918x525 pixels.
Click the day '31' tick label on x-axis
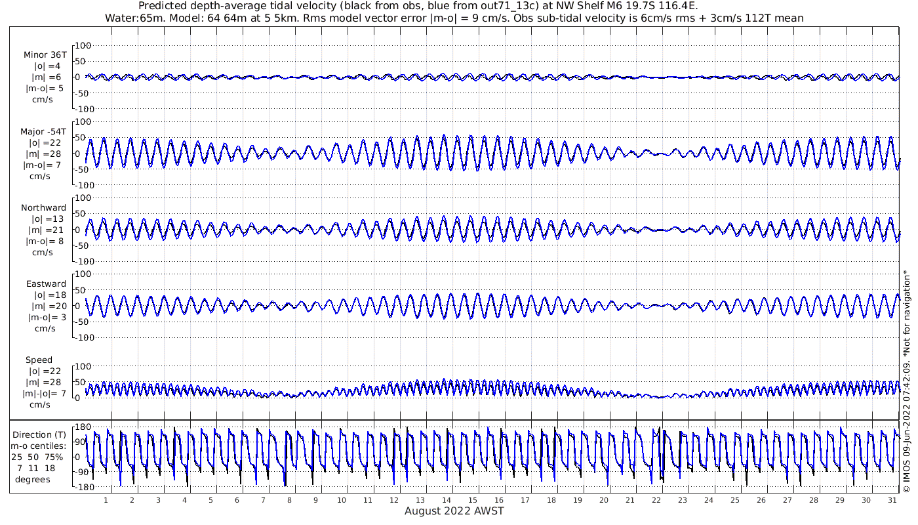[x=892, y=500]
